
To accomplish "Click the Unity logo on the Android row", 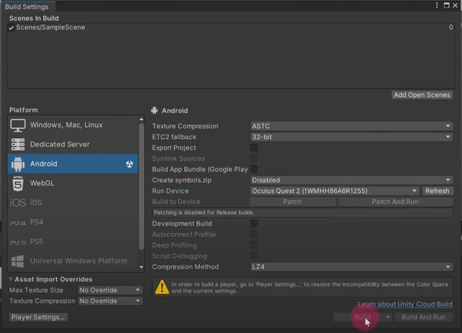I will 130,164.
